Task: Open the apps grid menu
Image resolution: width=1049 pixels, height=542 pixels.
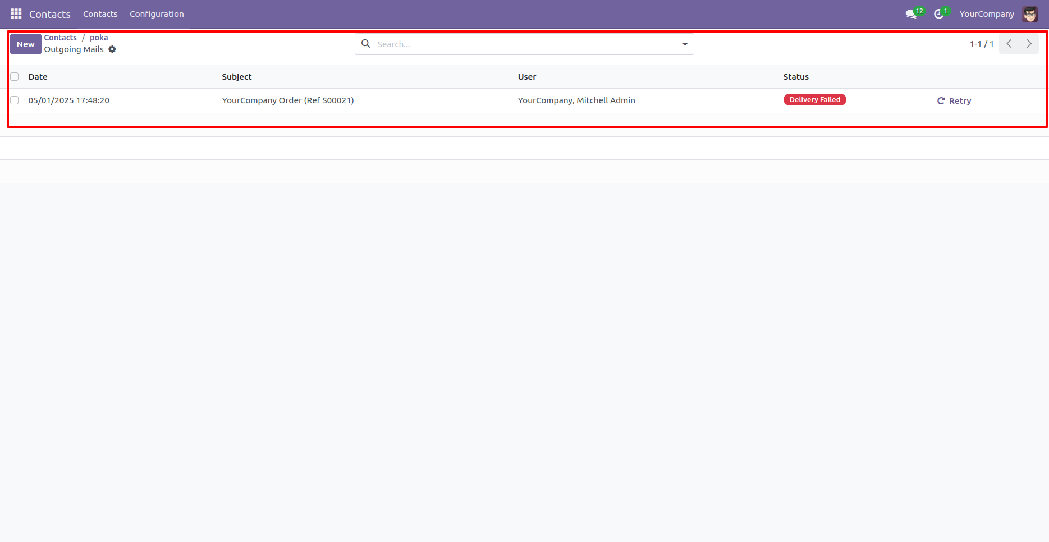Action: click(15, 13)
